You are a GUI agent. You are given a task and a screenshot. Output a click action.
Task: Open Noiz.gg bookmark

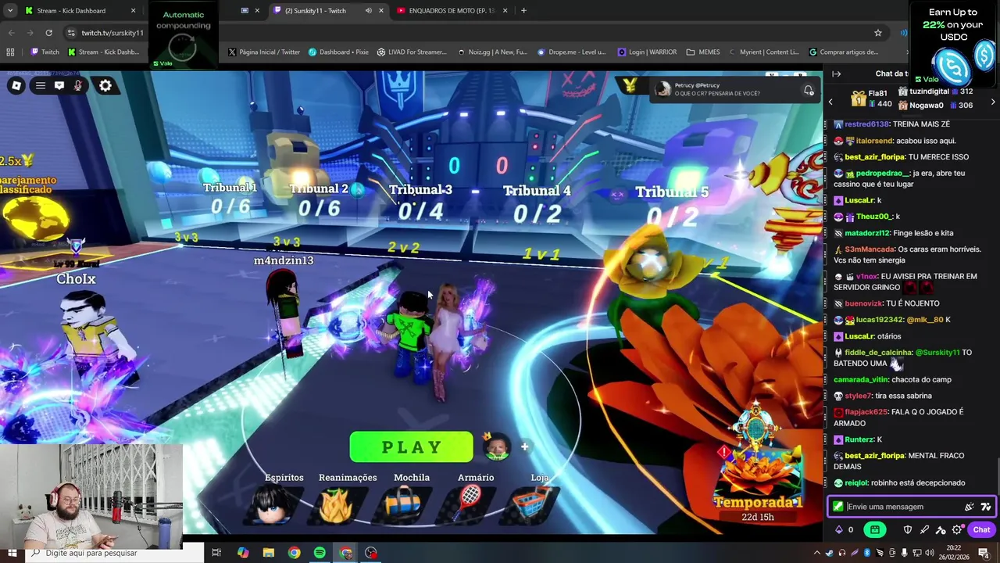[x=492, y=52]
